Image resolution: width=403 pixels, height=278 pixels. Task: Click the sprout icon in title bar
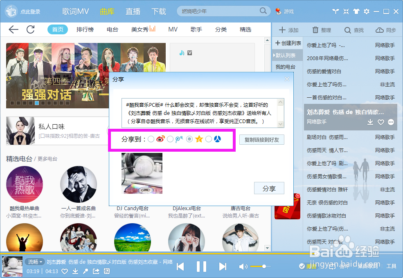335,11
